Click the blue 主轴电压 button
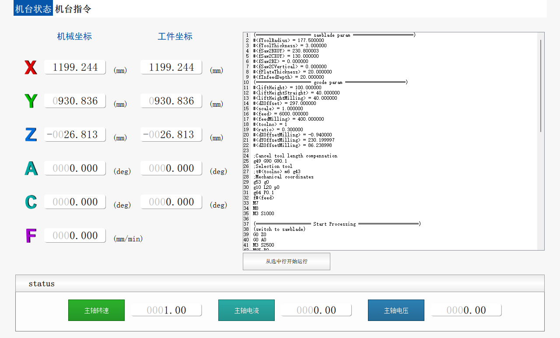This screenshot has height=338, width=560. click(396, 310)
